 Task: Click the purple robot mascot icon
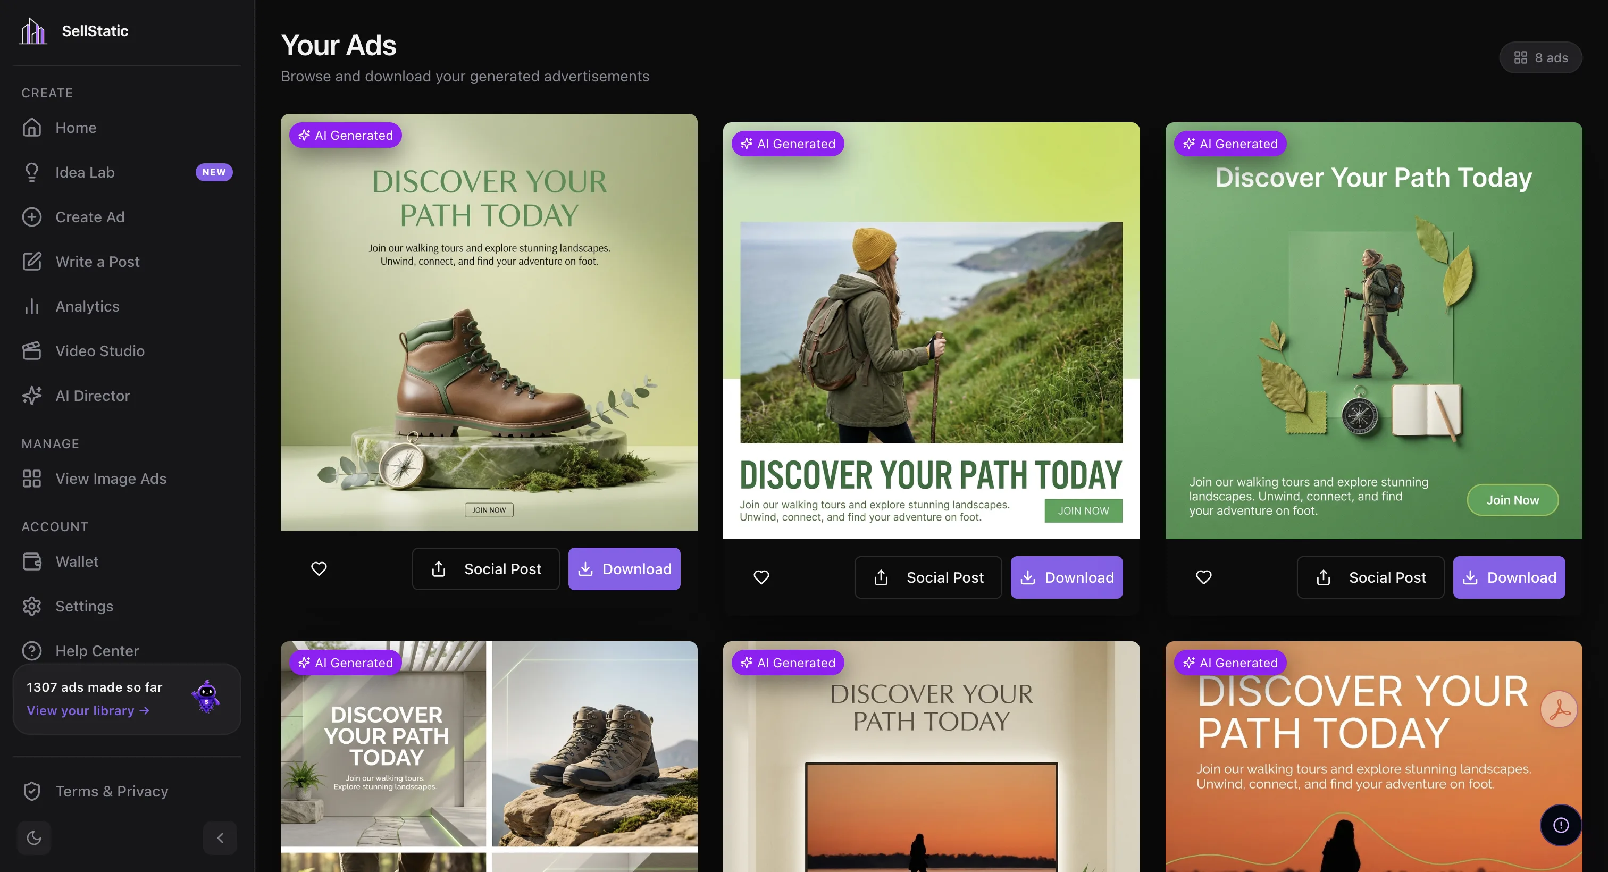[x=206, y=697]
